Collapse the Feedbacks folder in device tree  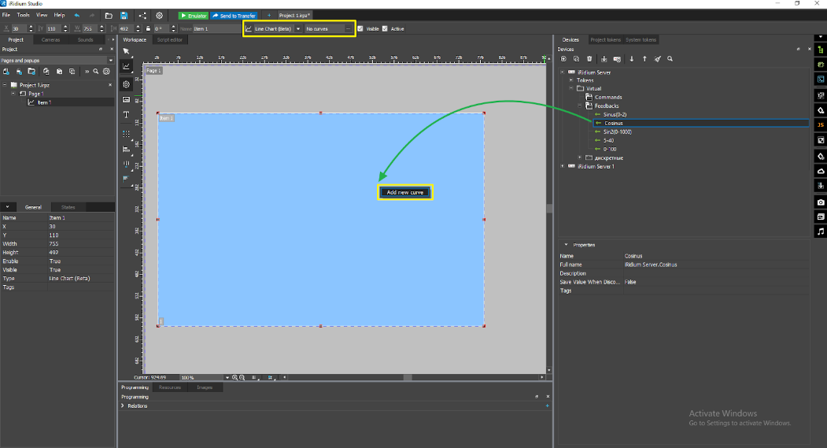click(x=580, y=106)
